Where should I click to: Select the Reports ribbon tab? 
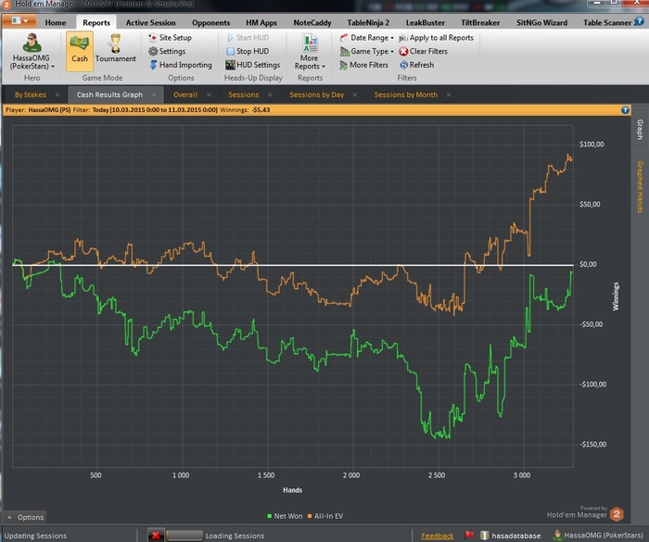pyautogui.click(x=96, y=23)
